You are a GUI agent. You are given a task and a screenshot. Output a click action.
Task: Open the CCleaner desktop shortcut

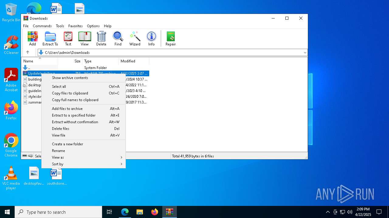tap(11, 45)
